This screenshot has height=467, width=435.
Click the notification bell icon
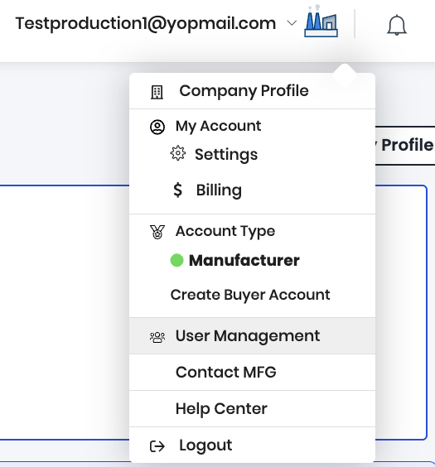coord(397,26)
